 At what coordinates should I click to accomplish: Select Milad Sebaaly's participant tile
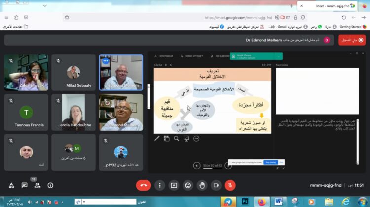coord(74,72)
